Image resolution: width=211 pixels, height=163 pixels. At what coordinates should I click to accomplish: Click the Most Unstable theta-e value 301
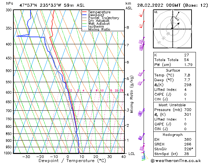pos(188,115)
